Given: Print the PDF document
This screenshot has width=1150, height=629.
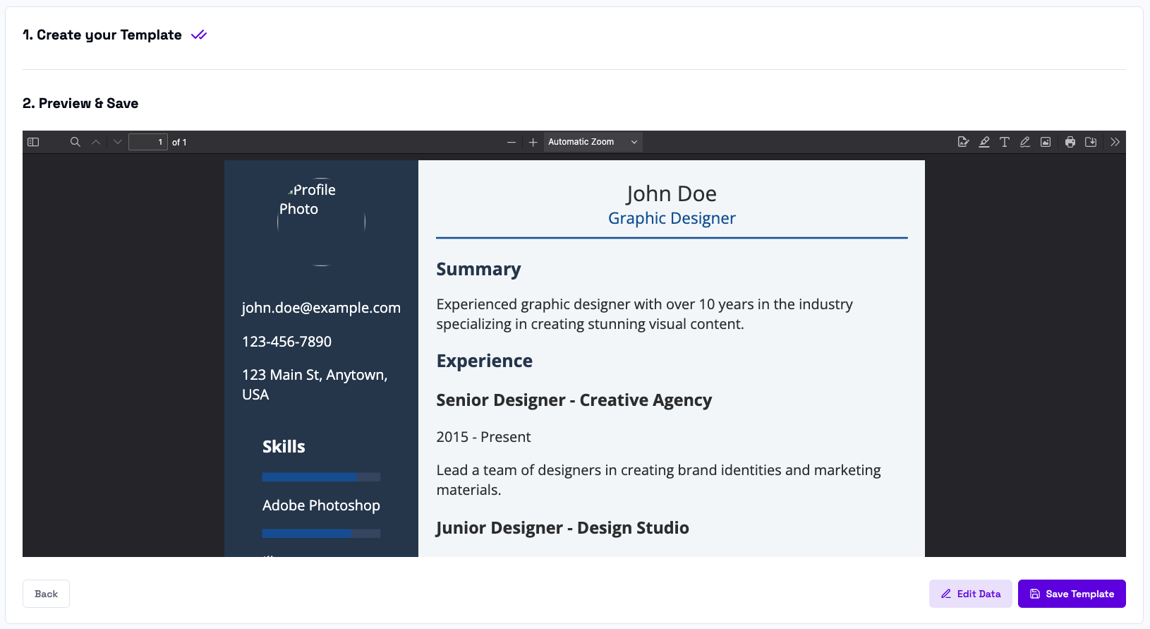Looking at the screenshot, I should click(x=1070, y=142).
